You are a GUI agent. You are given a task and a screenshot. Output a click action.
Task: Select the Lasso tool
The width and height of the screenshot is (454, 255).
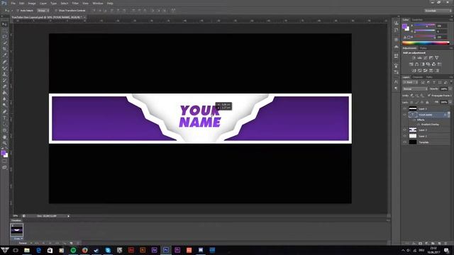click(4, 36)
